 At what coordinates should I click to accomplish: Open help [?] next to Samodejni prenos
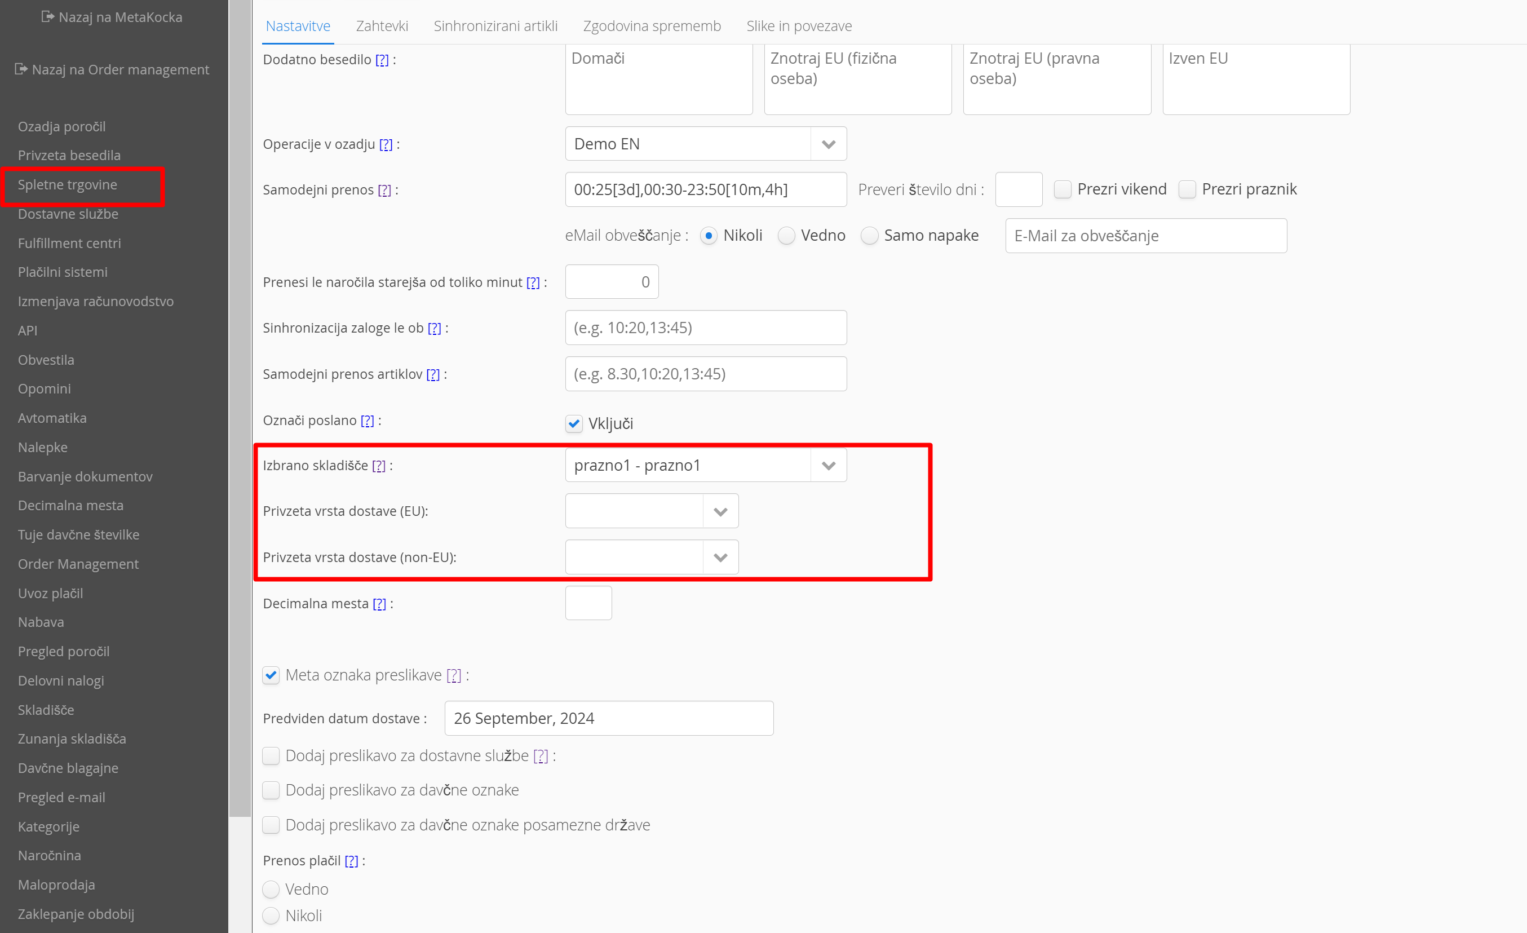pos(384,191)
